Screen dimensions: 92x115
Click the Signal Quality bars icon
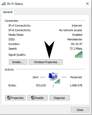coord(79,54)
